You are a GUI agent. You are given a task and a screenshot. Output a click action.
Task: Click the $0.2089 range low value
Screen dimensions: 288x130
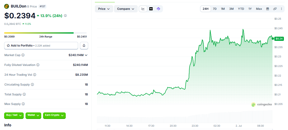(9, 37)
